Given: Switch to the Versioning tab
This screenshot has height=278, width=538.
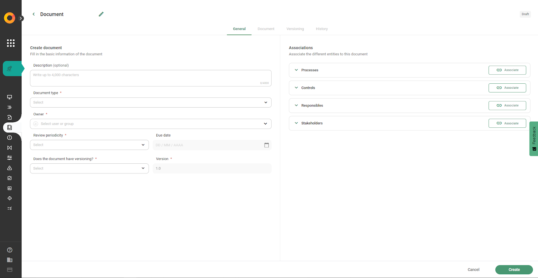Looking at the screenshot, I should click(x=295, y=29).
